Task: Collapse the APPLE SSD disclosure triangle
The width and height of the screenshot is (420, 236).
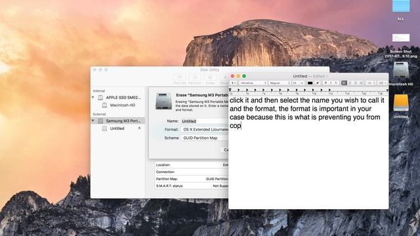Action: tap(93, 98)
